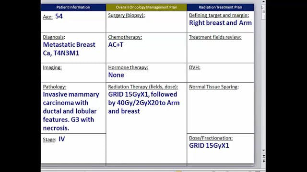Image resolution: width=307 pixels, height=172 pixels.
Task: Select the Overall Oncology Management Plan header
Action: (x=146, y=7)
